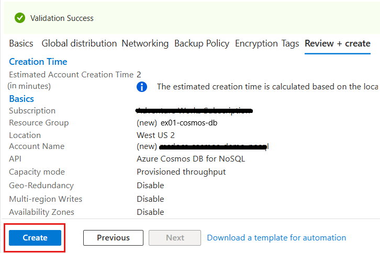Click the (in minutes) label text
The width and height of the screenshot is (380, 253).
[29, 86]
